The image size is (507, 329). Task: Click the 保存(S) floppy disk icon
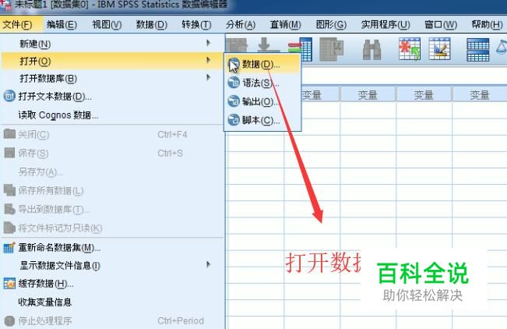[9, 153]
